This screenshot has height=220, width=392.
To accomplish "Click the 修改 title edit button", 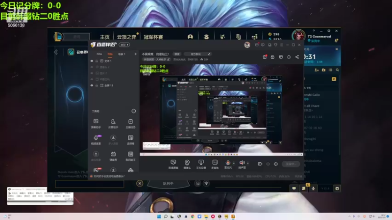I will (177, 54).
